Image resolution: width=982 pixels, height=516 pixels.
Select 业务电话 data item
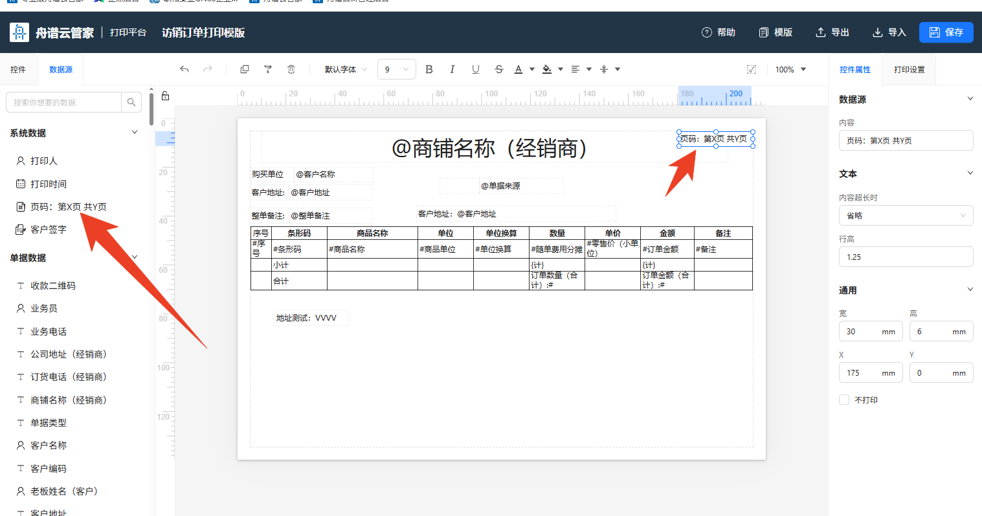coord(41,332)
